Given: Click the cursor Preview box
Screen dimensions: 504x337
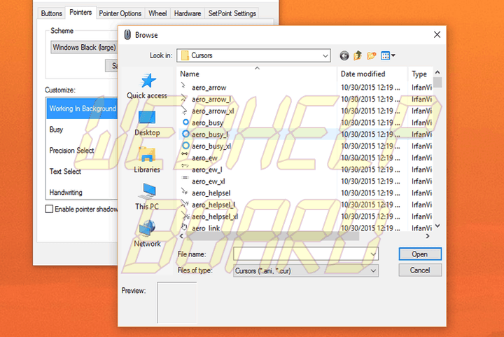Looking at the screenshot, I should click(x=177, y=303).
